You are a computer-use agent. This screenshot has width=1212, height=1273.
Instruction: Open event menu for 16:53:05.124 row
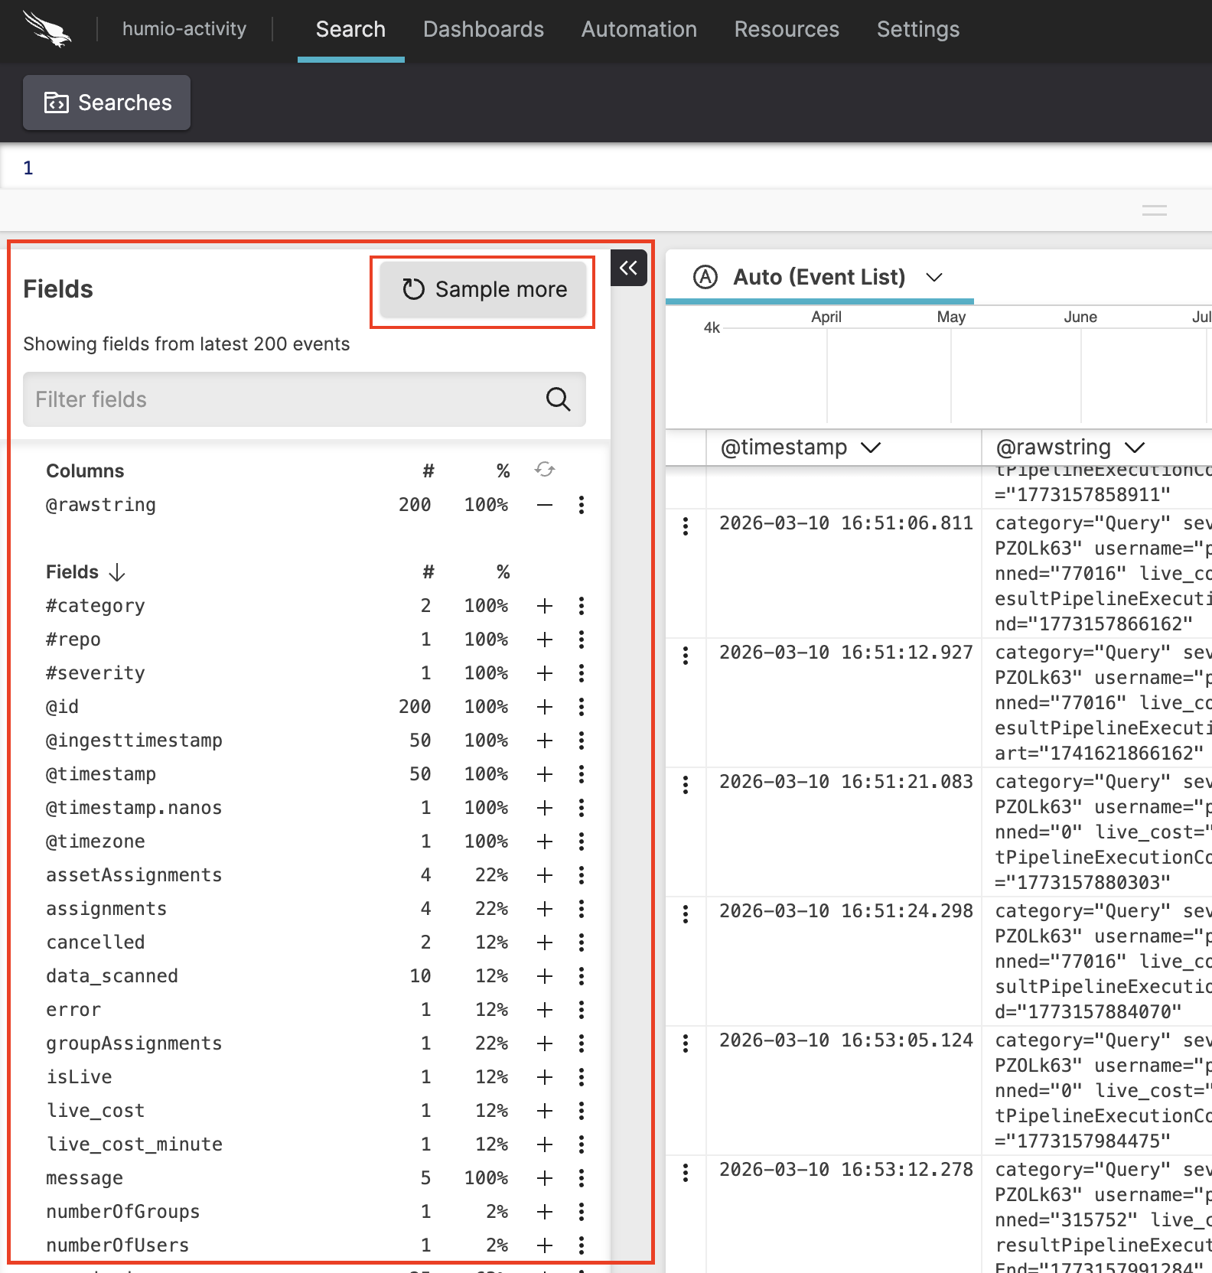(x=686, y=1043)
